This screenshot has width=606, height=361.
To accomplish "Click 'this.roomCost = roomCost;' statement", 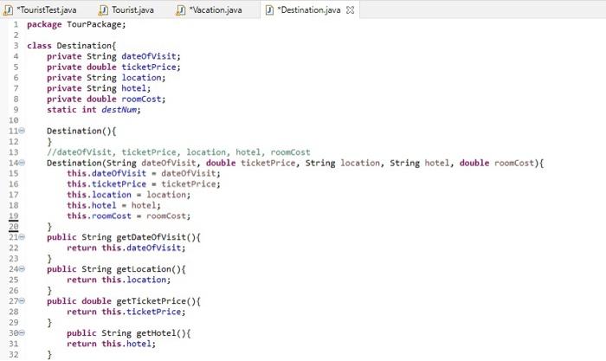I will [129, 216].
